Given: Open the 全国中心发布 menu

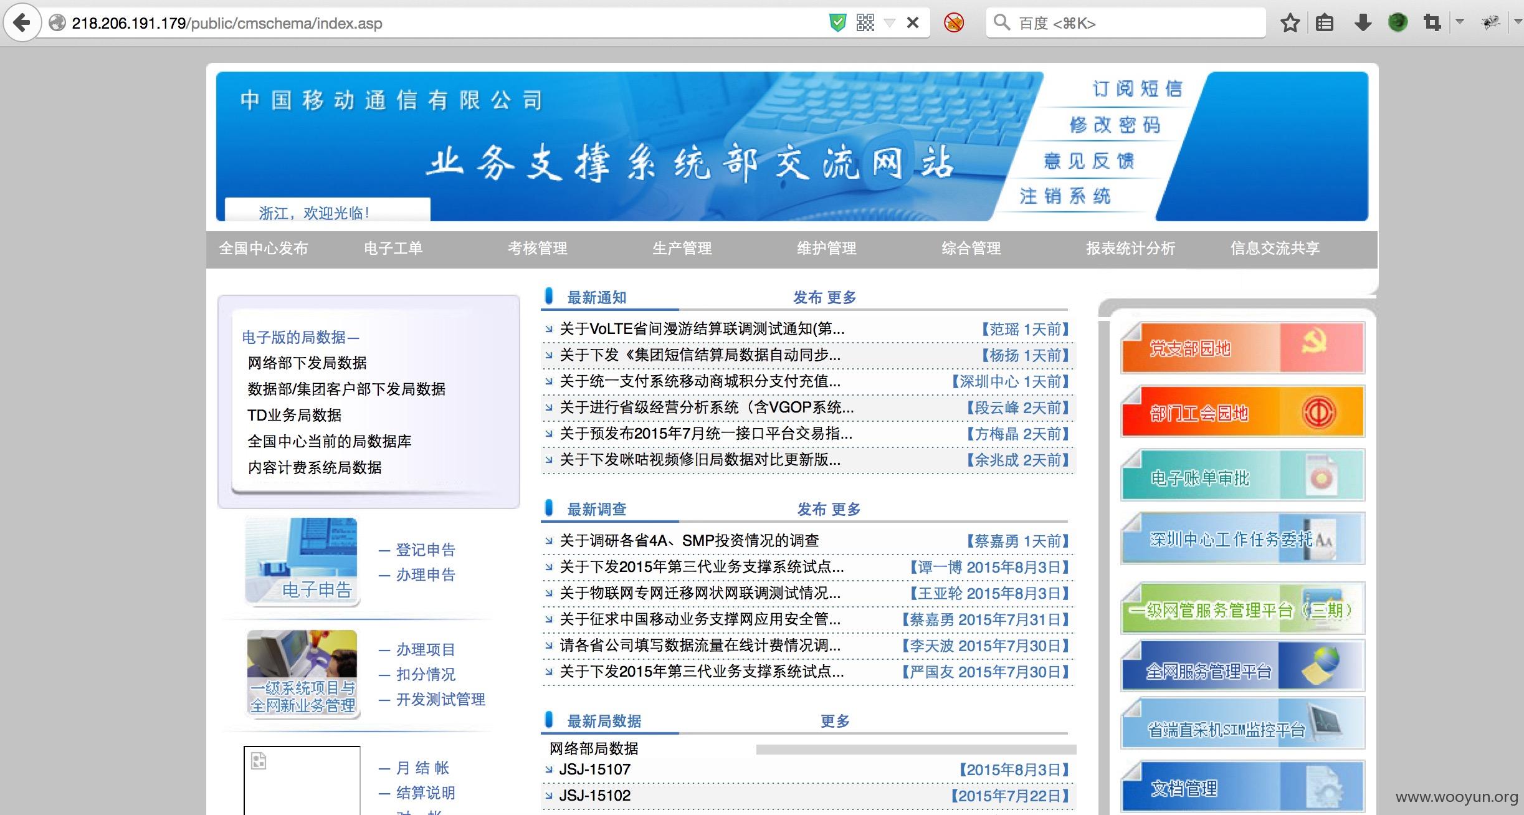Looking at the screenshot, I should (263, 249).
